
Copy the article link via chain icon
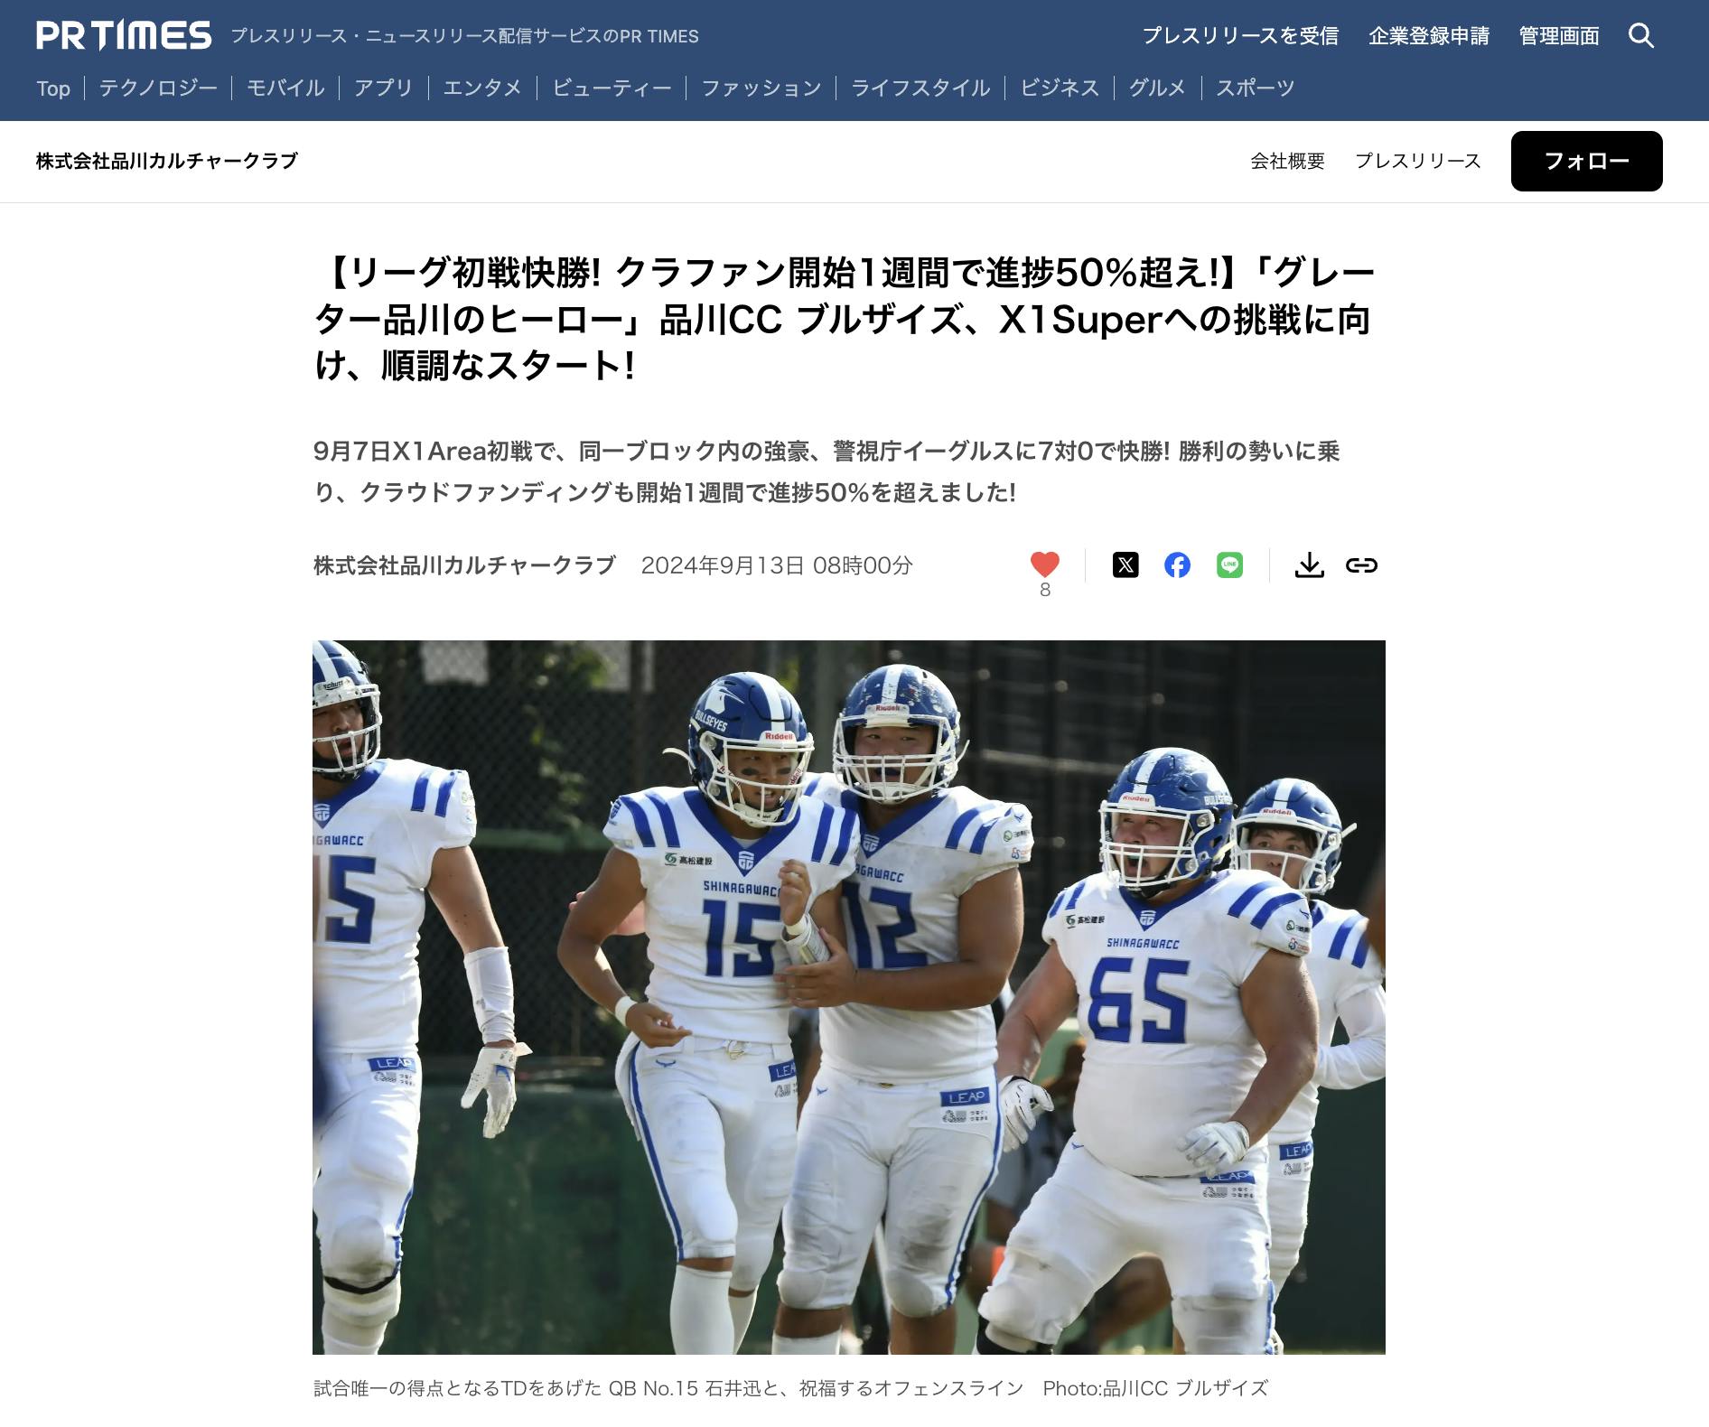click(1361, 565)
